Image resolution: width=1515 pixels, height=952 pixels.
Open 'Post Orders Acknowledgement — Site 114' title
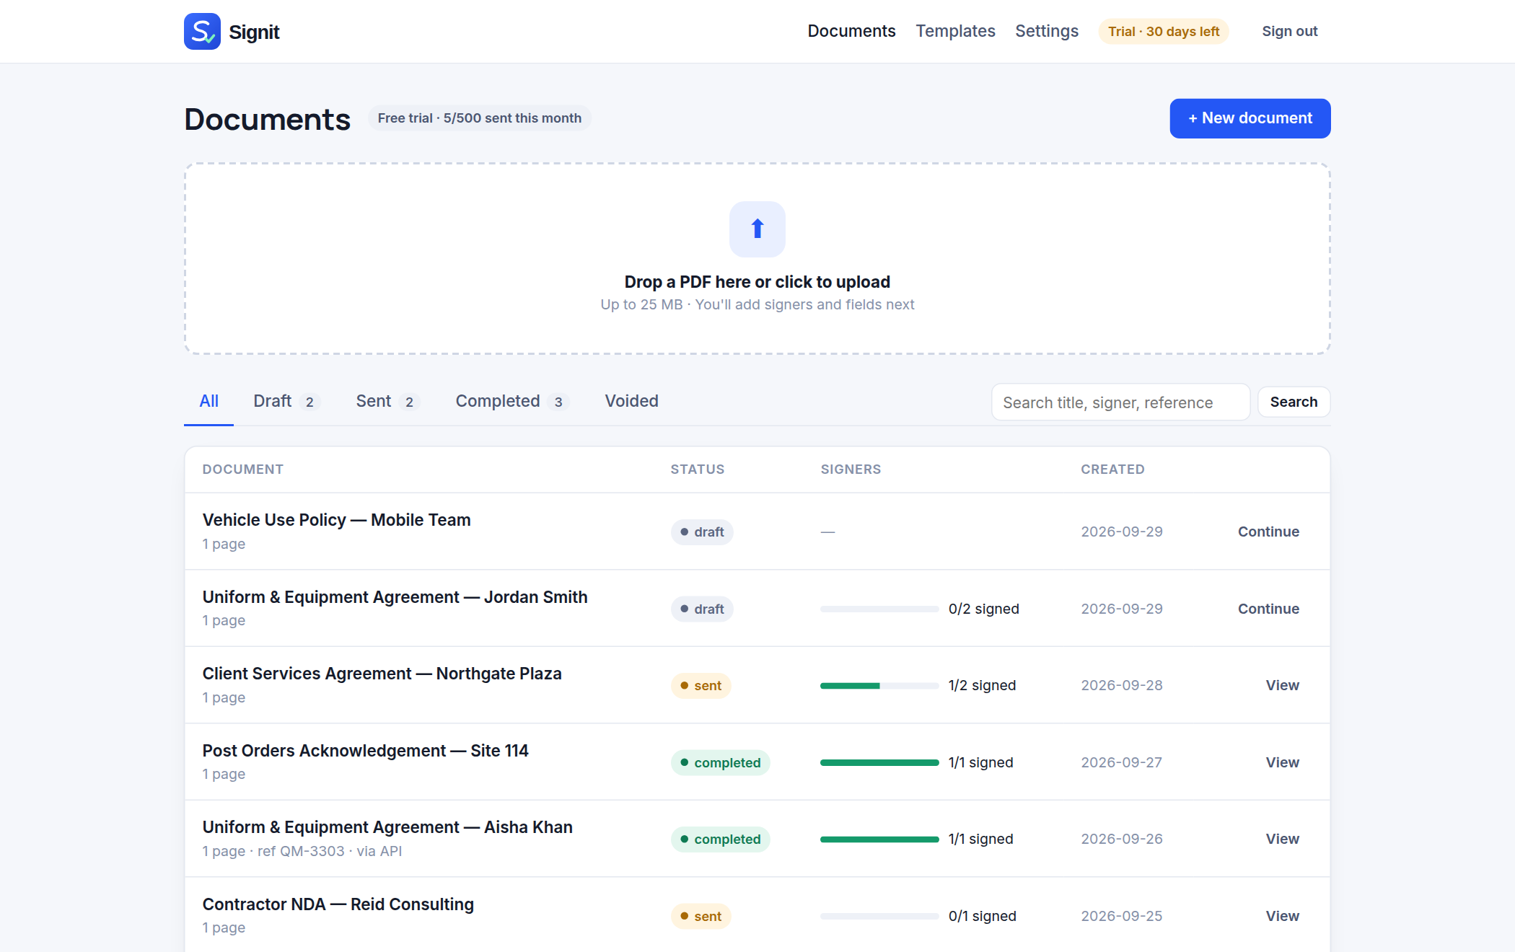click(365, 751)
